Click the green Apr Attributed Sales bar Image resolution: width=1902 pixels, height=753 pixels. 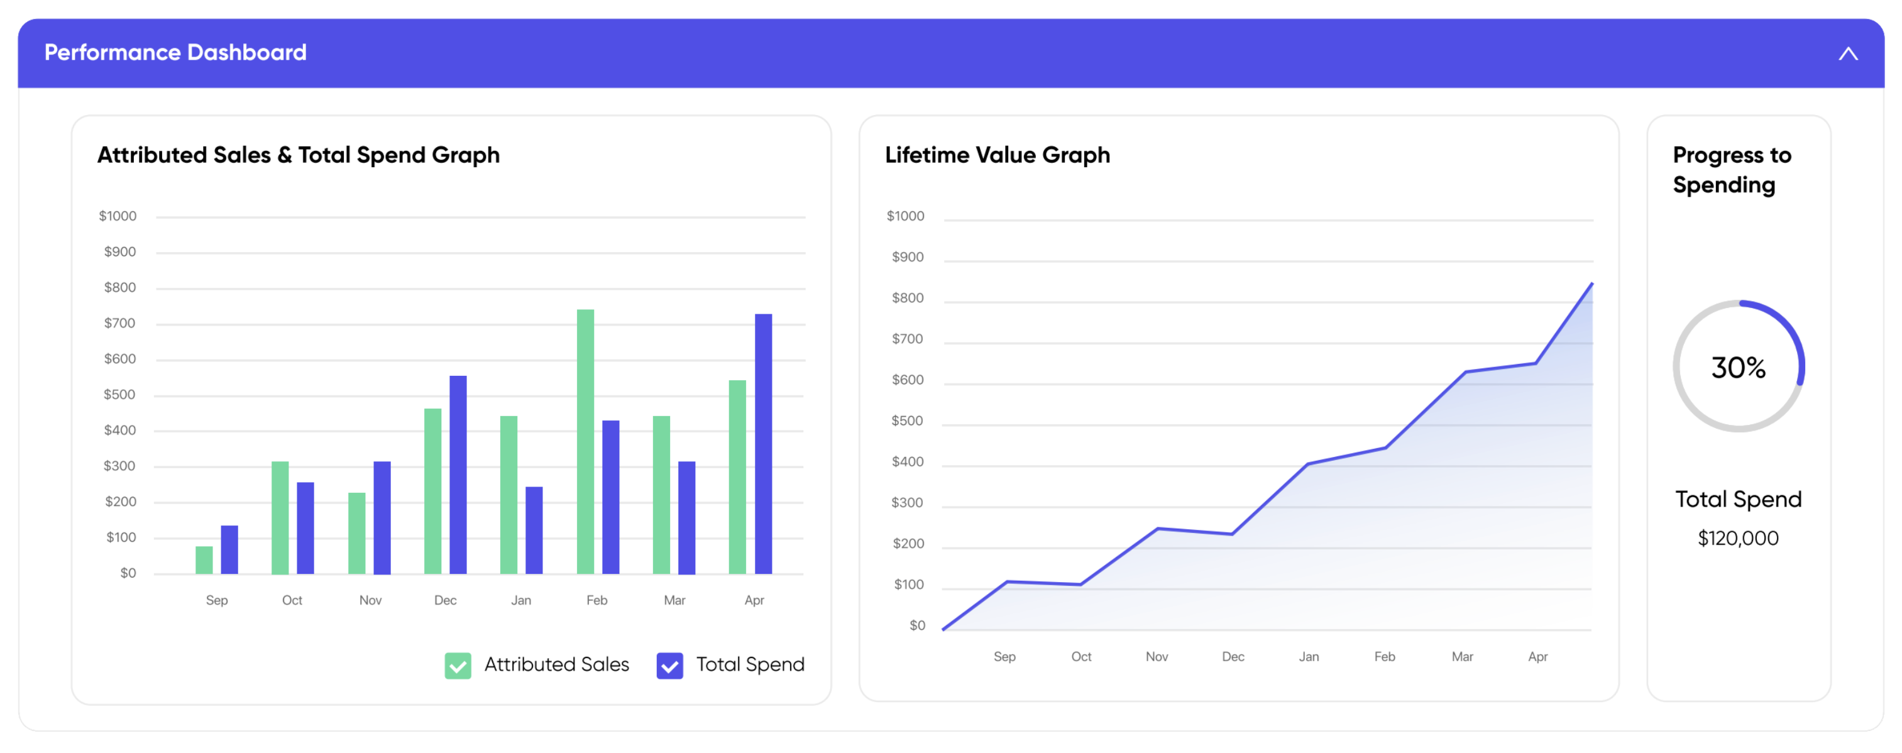738,477
